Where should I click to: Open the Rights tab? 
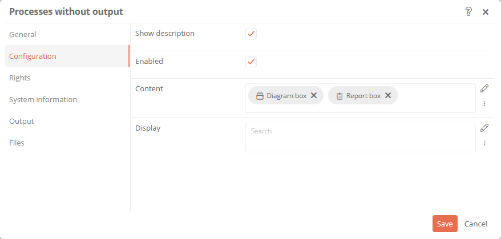[x=20, y=78]
